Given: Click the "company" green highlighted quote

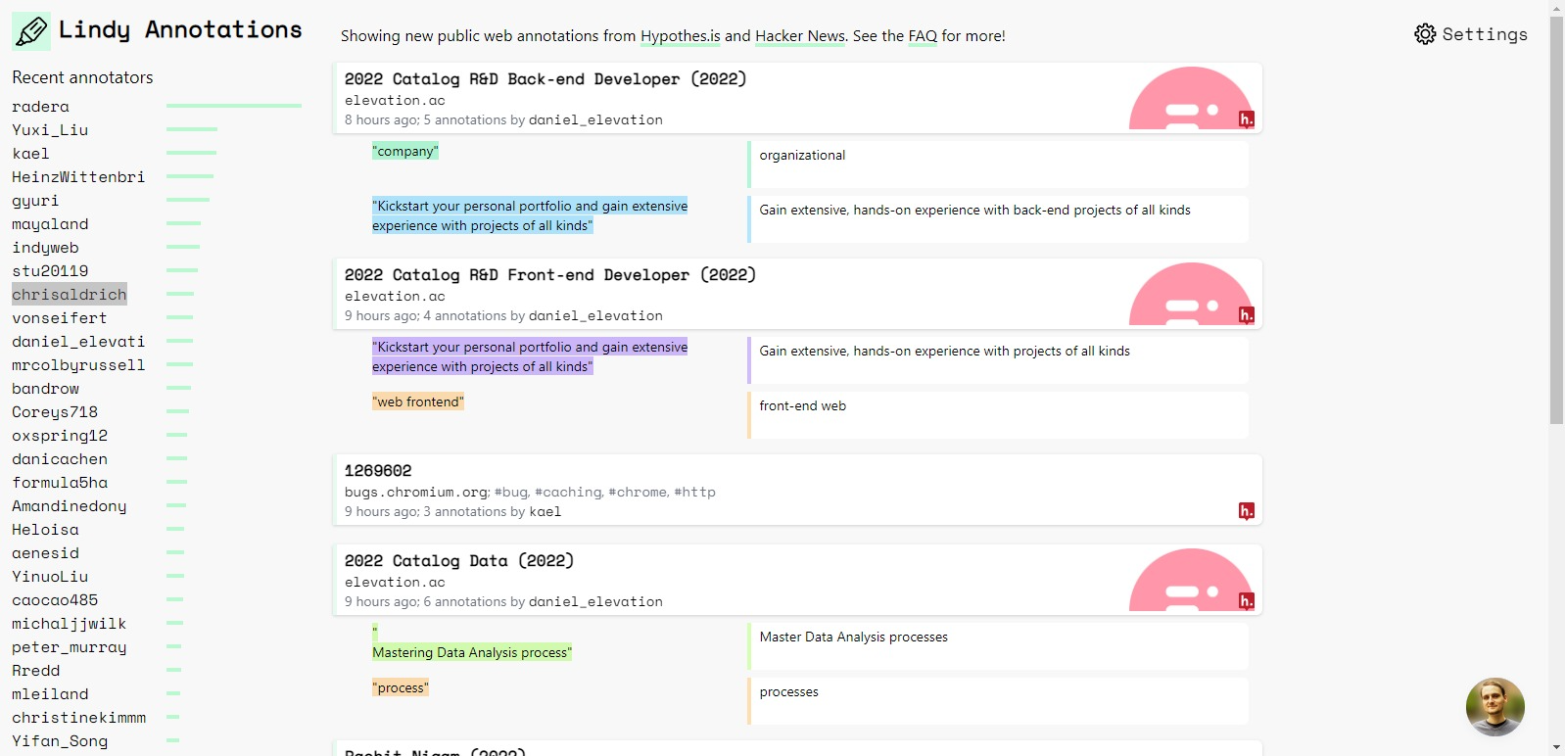Looking at the screenshot, I should 405,151.
